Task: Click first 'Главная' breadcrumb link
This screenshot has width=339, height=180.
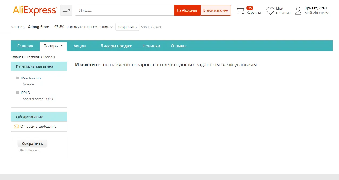Action: click(x=17, y=57)
